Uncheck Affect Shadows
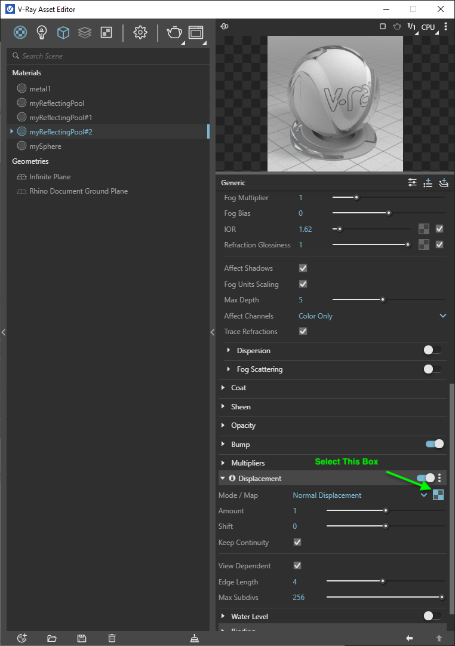Viewport: 455px width, 646px height. click(x=303, y=268)
